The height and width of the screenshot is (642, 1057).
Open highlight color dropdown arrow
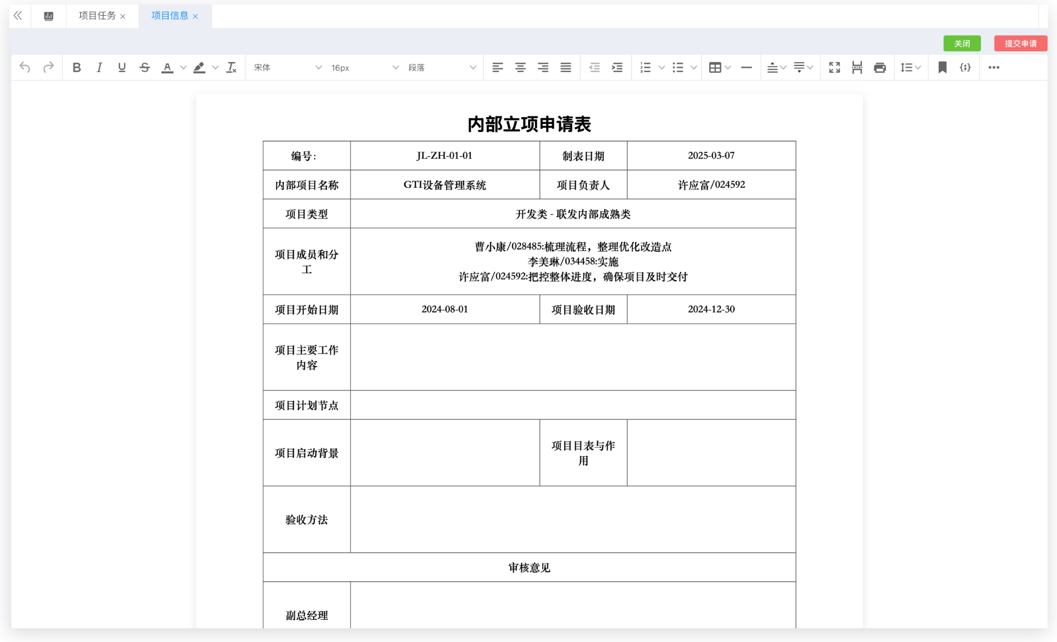click(x=215, y=67)
